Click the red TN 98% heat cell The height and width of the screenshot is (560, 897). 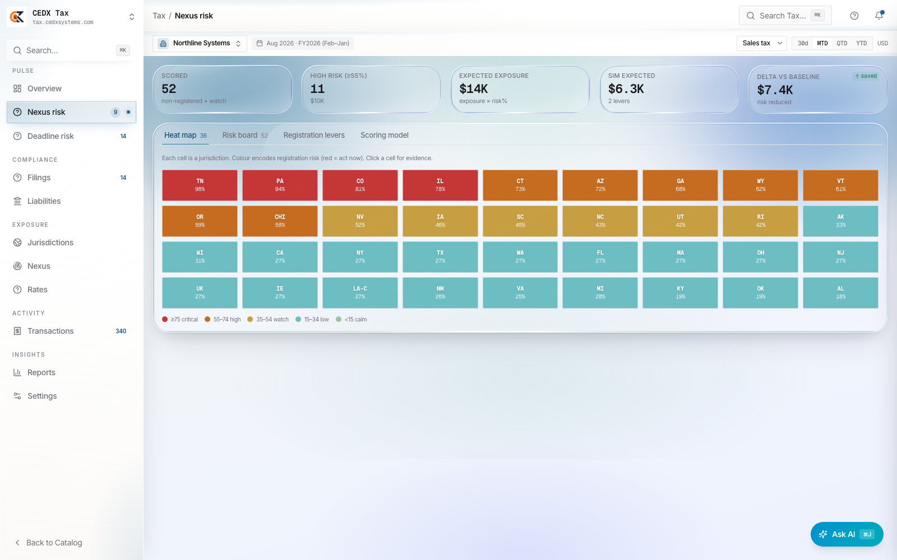coord(200,185)
